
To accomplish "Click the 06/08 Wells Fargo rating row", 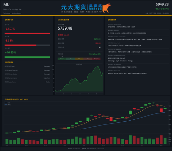I will tap(28, 66).
